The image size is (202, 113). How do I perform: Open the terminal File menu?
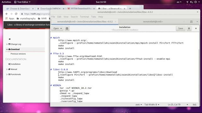53,17
